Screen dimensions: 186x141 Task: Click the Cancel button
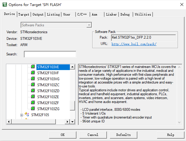click(x=93, y=135)
